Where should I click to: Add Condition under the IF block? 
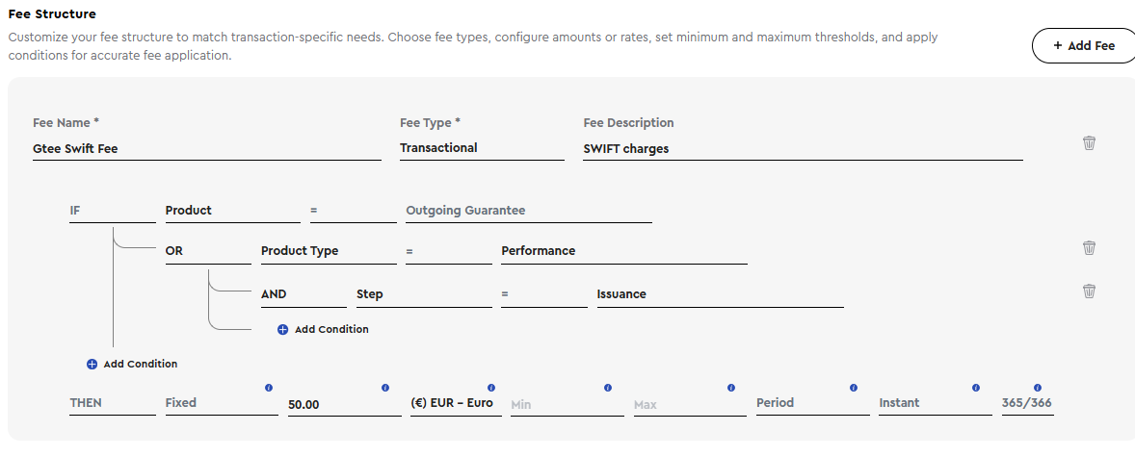[132, 365]
